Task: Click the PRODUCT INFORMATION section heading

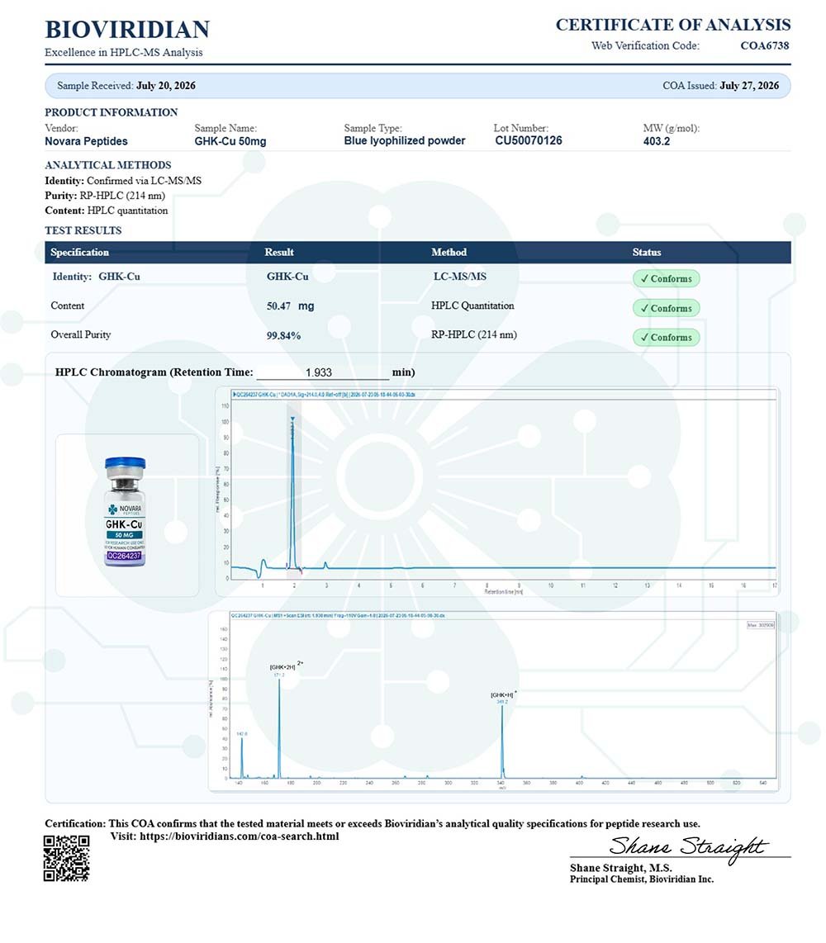Action: point(112,112)
